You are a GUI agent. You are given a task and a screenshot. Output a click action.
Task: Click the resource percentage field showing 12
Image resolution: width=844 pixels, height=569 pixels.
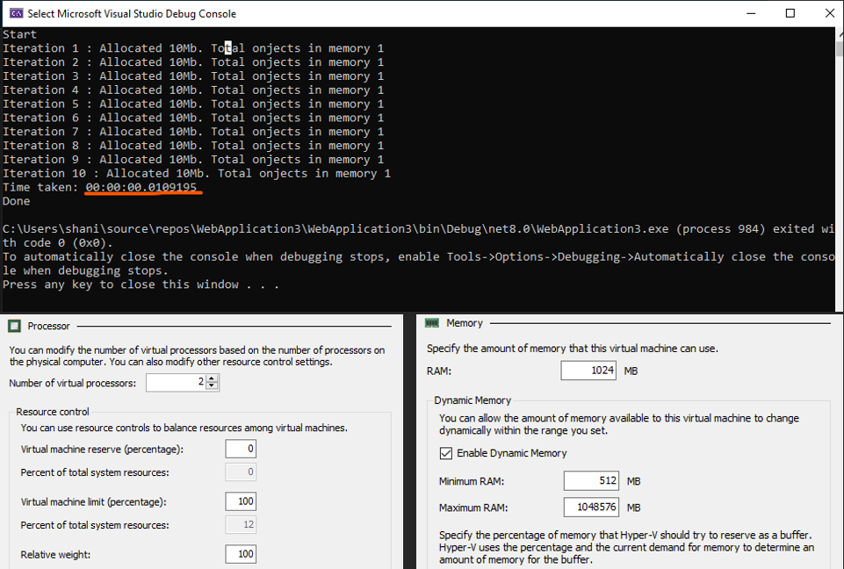tap(240, 525)
